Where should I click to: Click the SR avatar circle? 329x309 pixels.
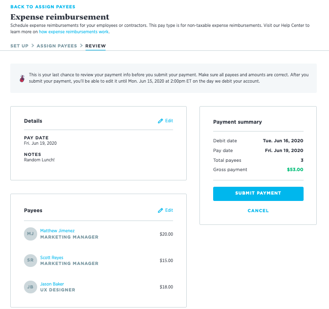click(30, 261)
